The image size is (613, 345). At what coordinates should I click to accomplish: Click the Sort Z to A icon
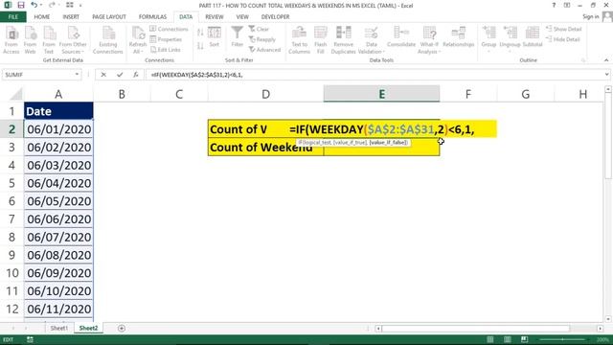[x=200, y=46]
